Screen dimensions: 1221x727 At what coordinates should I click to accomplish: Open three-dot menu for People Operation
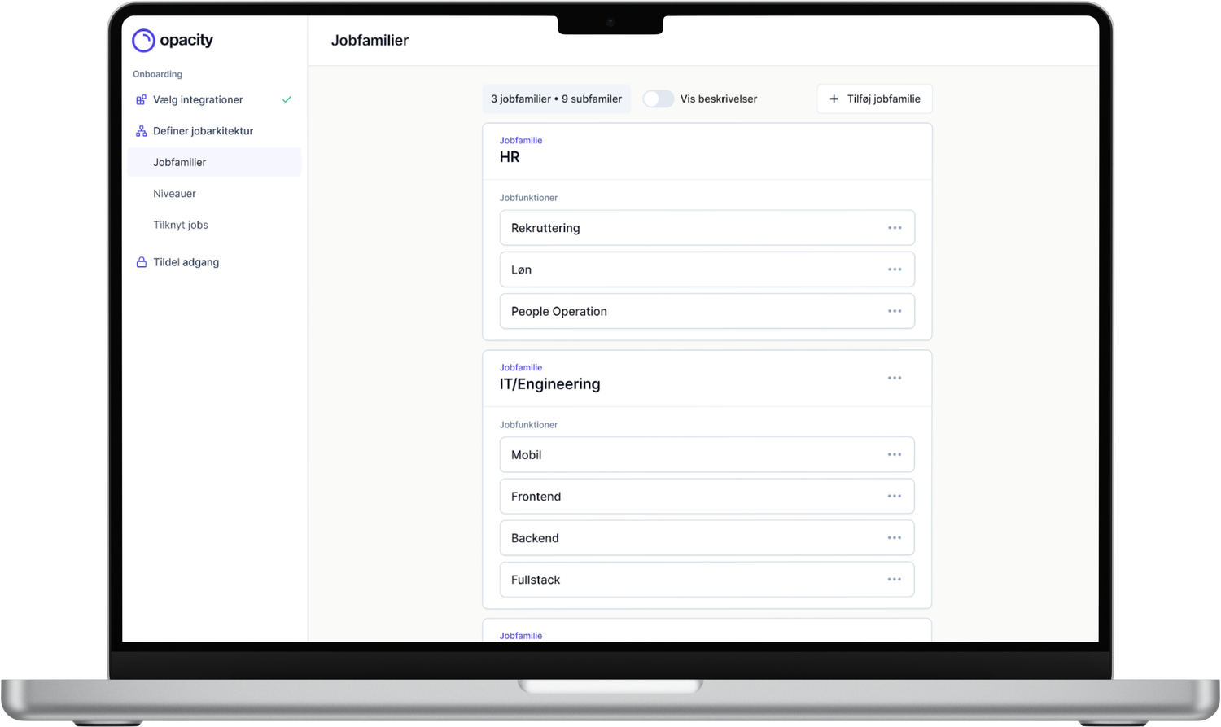click(895, 311)
